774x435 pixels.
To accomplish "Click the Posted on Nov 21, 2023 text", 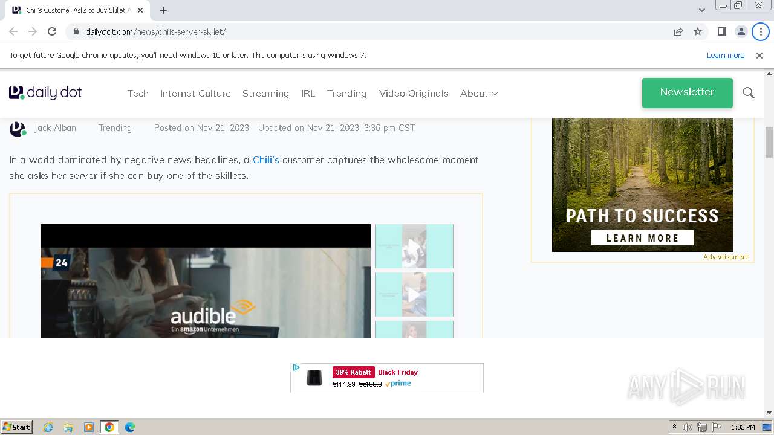I will (201, 127).
